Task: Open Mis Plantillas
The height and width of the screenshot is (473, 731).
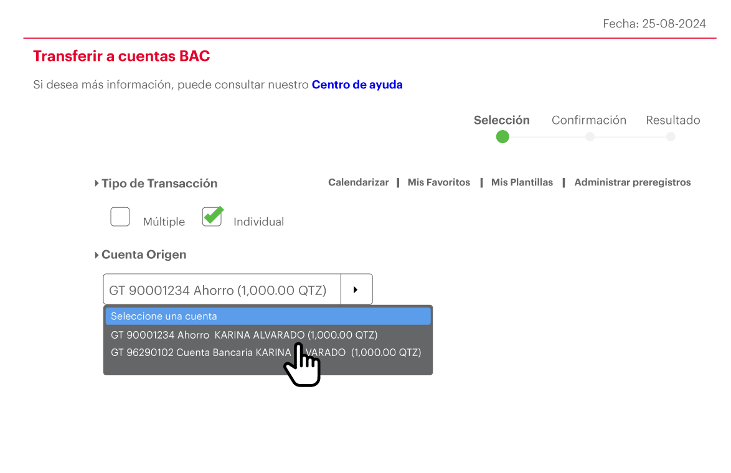Action: 522,182
